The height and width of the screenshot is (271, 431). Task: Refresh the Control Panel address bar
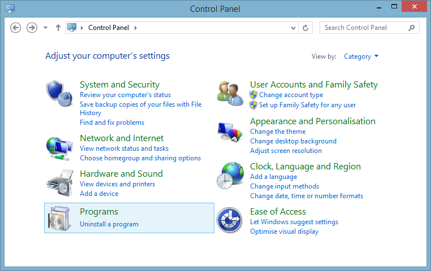click(305, 28)
